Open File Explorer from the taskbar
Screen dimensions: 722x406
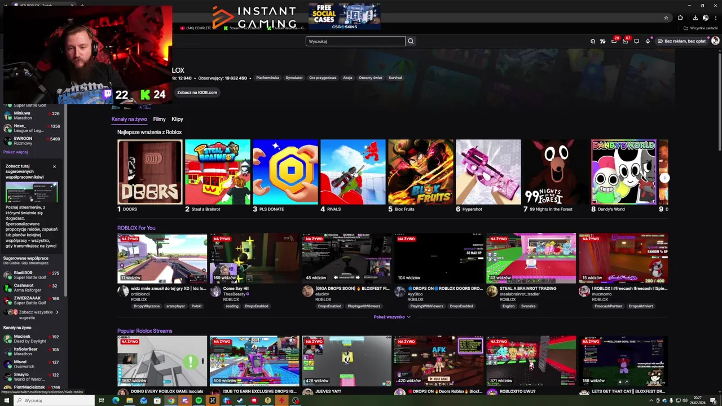point(130,400)
